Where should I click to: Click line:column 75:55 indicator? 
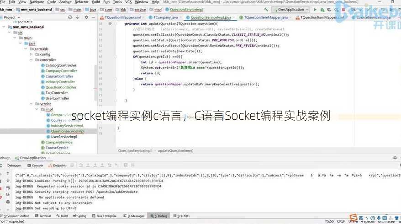[329, 221]
